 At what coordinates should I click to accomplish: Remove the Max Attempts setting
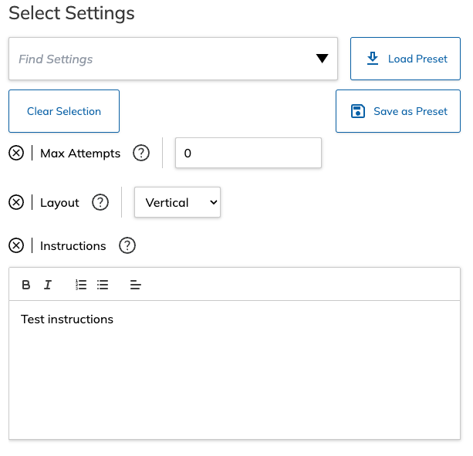[x=16, y=153]
